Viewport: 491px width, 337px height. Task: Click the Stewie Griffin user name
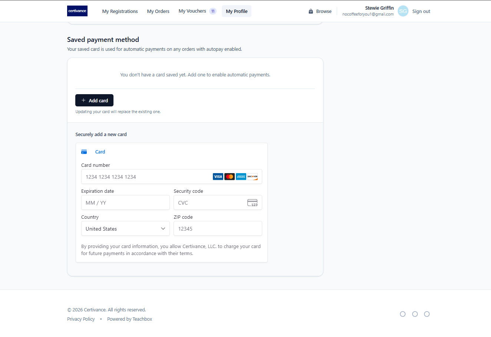379,8
